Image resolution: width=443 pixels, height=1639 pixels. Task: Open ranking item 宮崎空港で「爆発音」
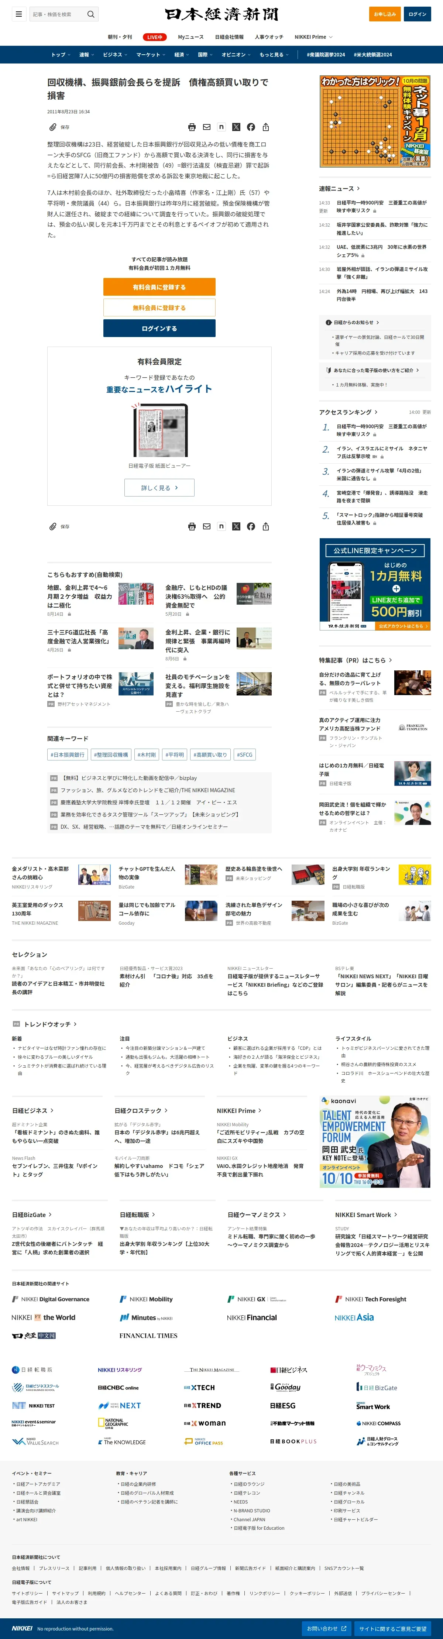(x=382, y=496)
